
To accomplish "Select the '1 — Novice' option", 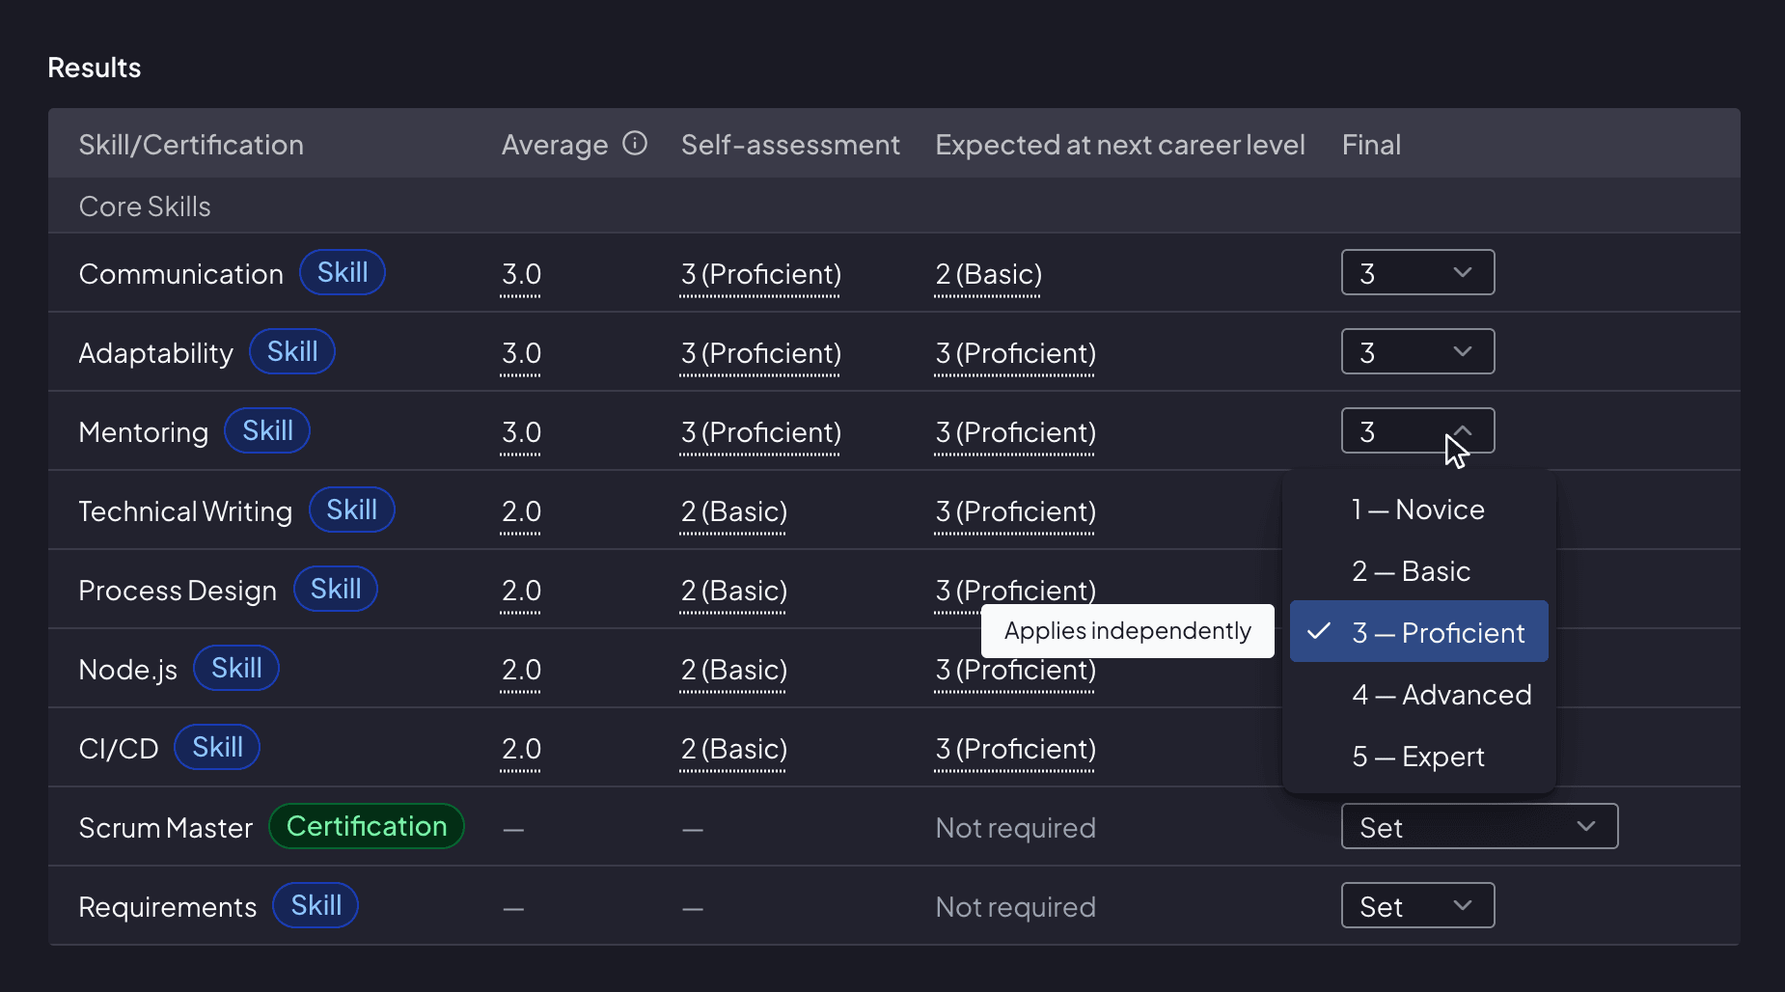I will [1418, 510].
